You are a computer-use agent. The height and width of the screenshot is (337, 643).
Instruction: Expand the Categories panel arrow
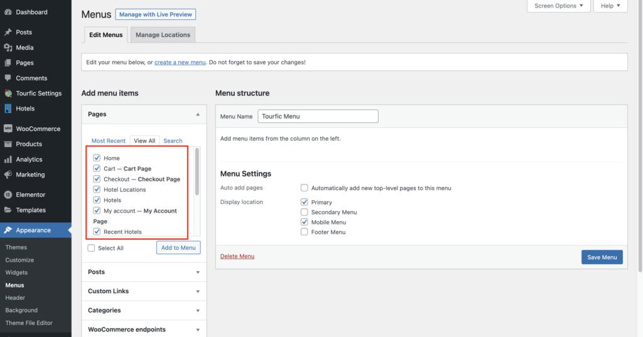click(x=198, y=311)
